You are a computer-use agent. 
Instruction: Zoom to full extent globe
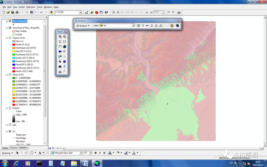[x=65, y=47]
